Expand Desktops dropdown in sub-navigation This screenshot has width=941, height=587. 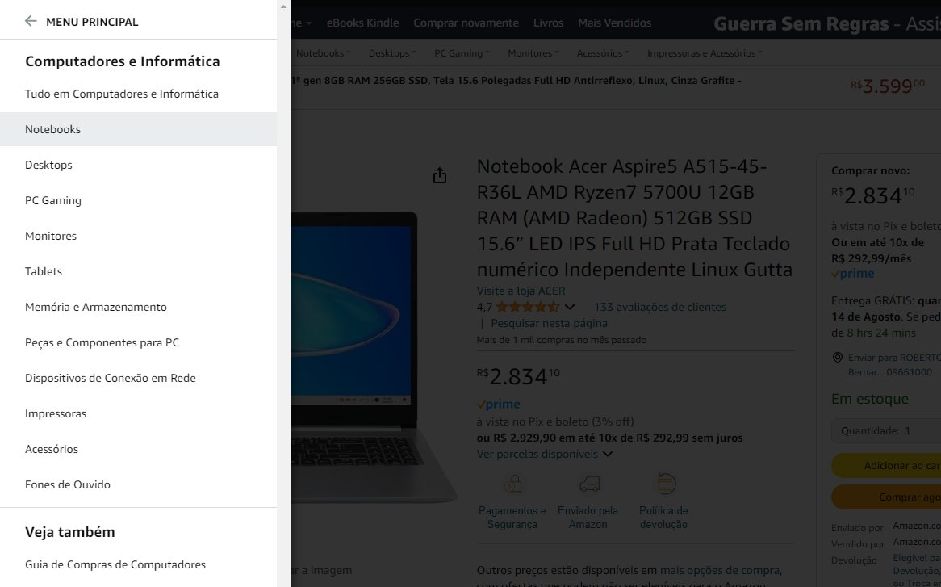click(x=392, y=52)
